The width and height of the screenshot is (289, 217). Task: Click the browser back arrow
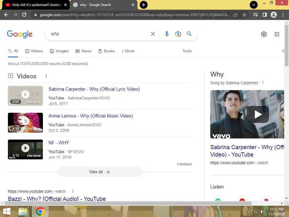[x=6, y=15]
